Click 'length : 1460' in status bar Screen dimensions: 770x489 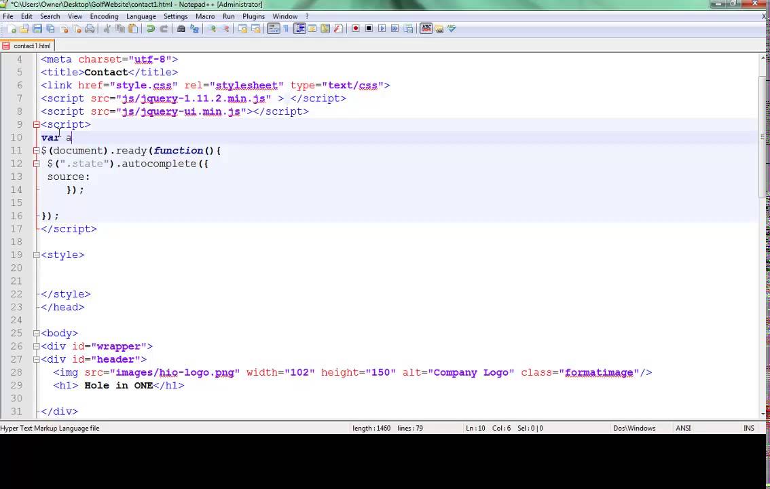coord(371,428)
